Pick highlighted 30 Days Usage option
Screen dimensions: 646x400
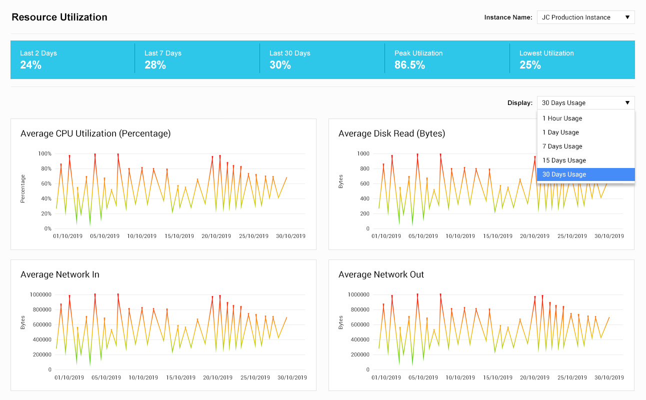point(585,174)
